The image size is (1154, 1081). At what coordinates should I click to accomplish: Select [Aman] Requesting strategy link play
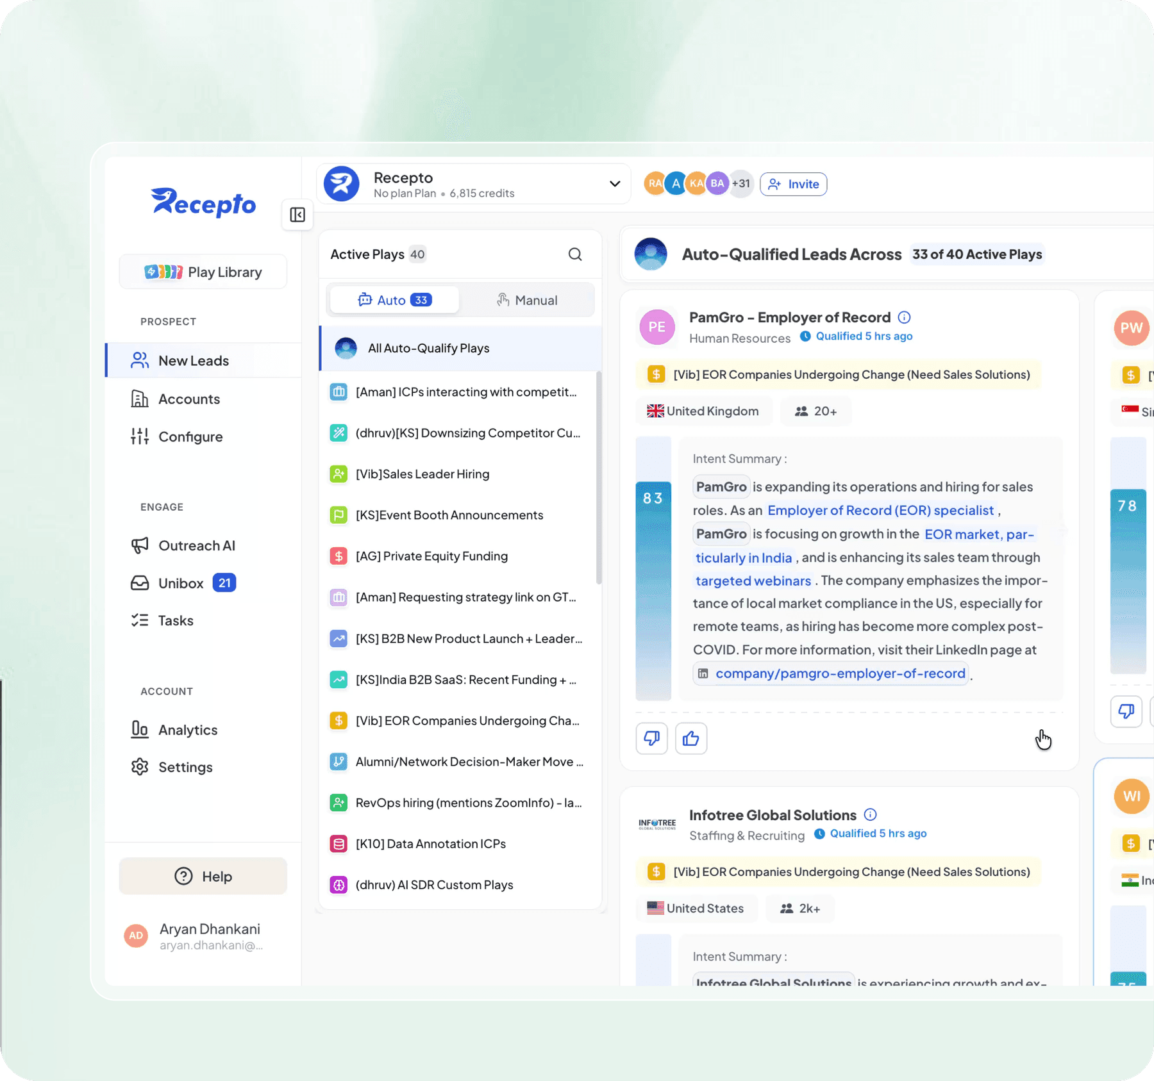[x=458, y=597]
